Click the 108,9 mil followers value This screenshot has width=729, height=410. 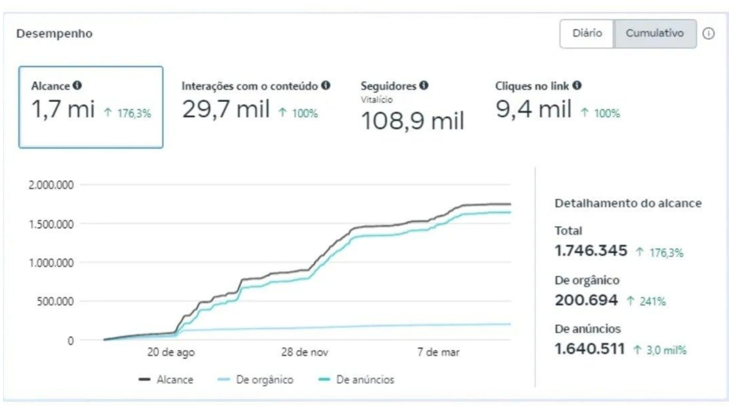tap(412, 121)
